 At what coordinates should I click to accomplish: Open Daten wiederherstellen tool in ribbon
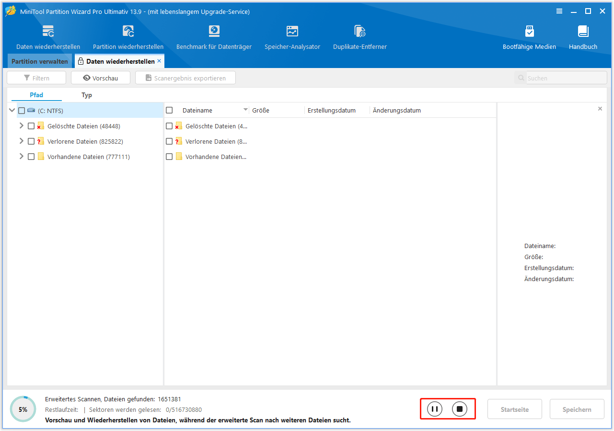48,37
